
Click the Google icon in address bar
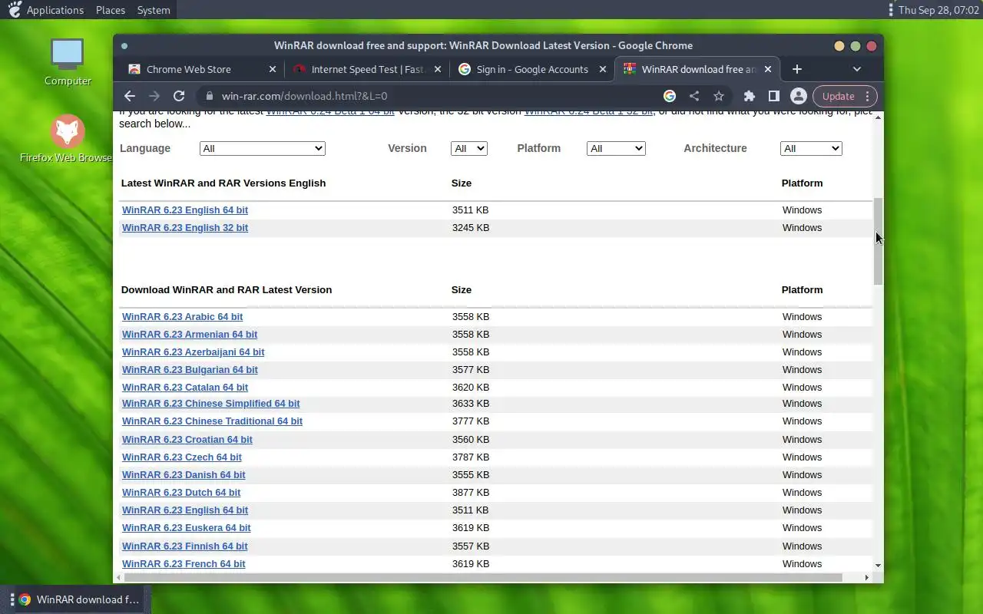670,96
